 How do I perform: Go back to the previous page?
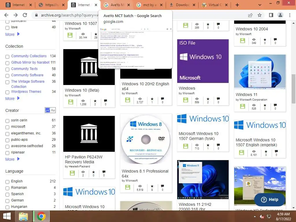point(6,15)
